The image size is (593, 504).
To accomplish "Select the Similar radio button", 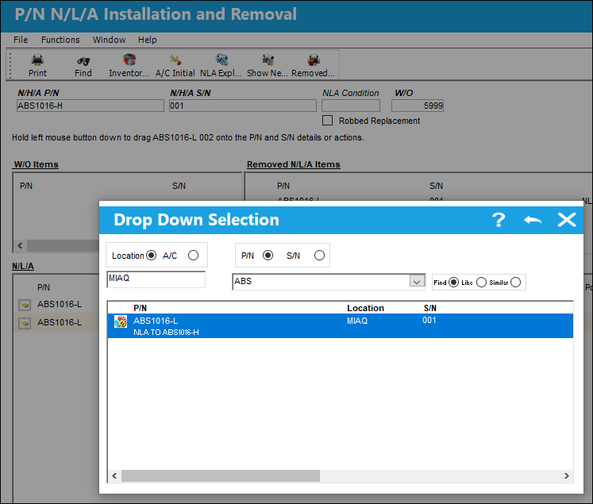I will [x=515, y=283].
